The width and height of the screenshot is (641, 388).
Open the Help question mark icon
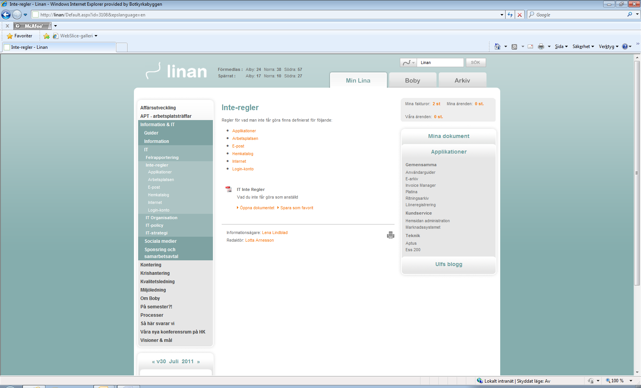625,46
